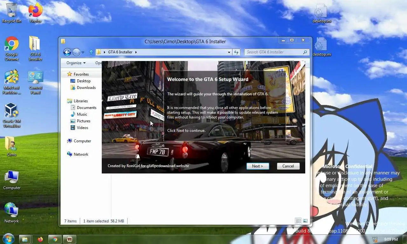
Task: Select the Oracle VM VirtualBox desktop icon
Action: point(12,115)
